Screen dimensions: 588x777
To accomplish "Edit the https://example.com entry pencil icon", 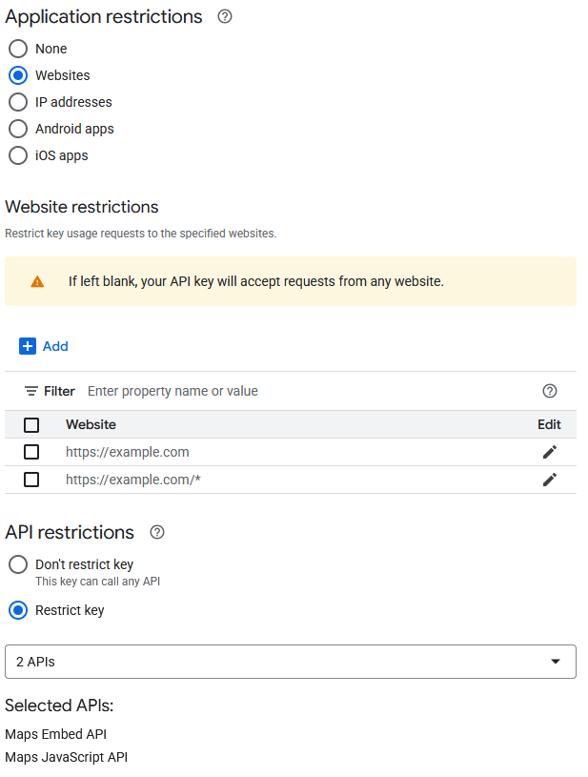I will pyautogui.click(x=549, y=452).
